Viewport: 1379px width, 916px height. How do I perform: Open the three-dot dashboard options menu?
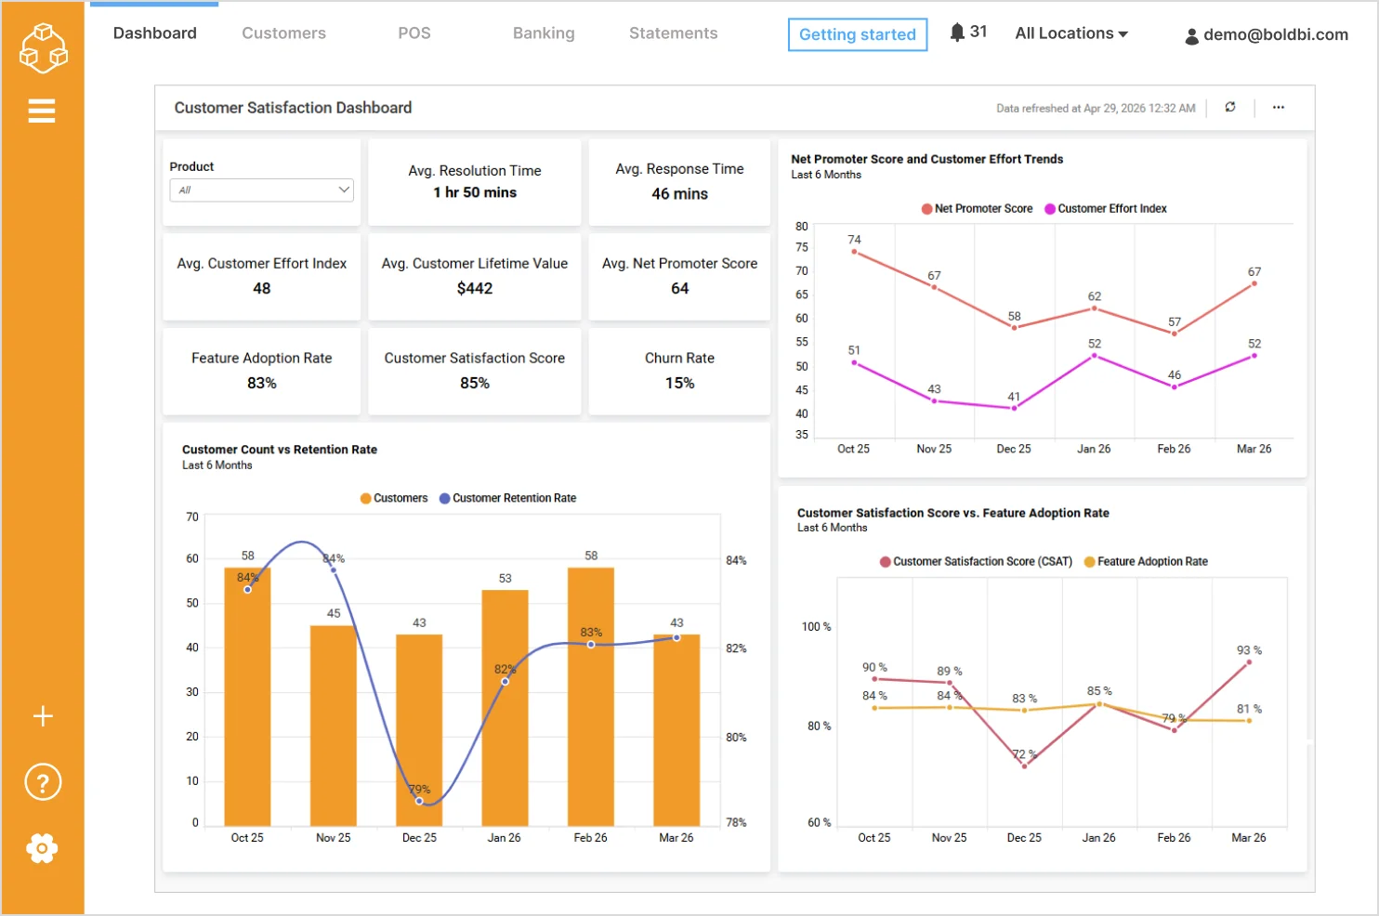click(1279, 108)
